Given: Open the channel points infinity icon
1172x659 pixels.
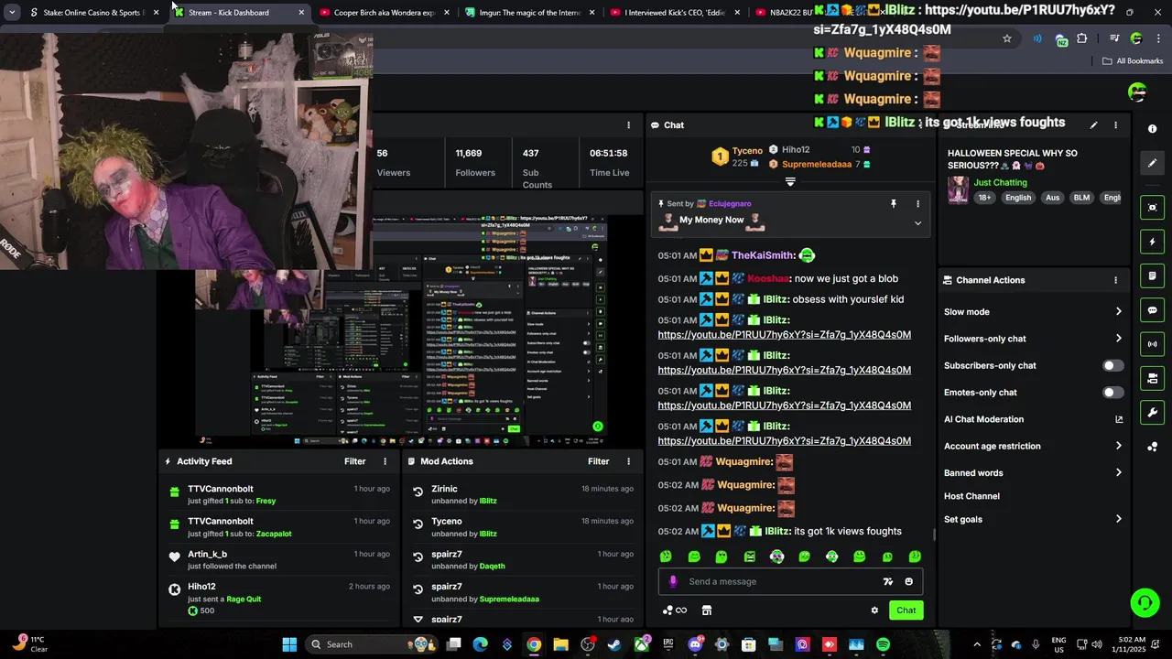Looking at the screenshot, I should point(675,610).
